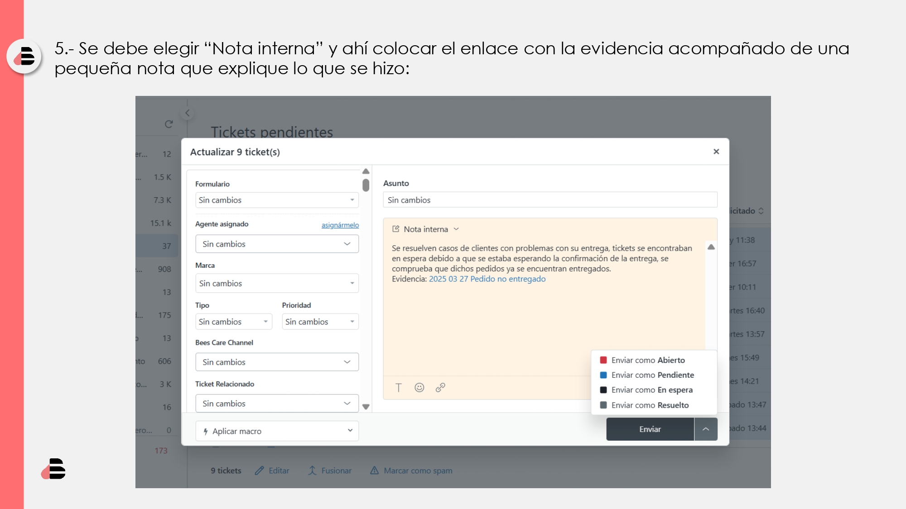906x509 pixels.
Task: Click the black En espera status swatch
Action: coord(603,390)
